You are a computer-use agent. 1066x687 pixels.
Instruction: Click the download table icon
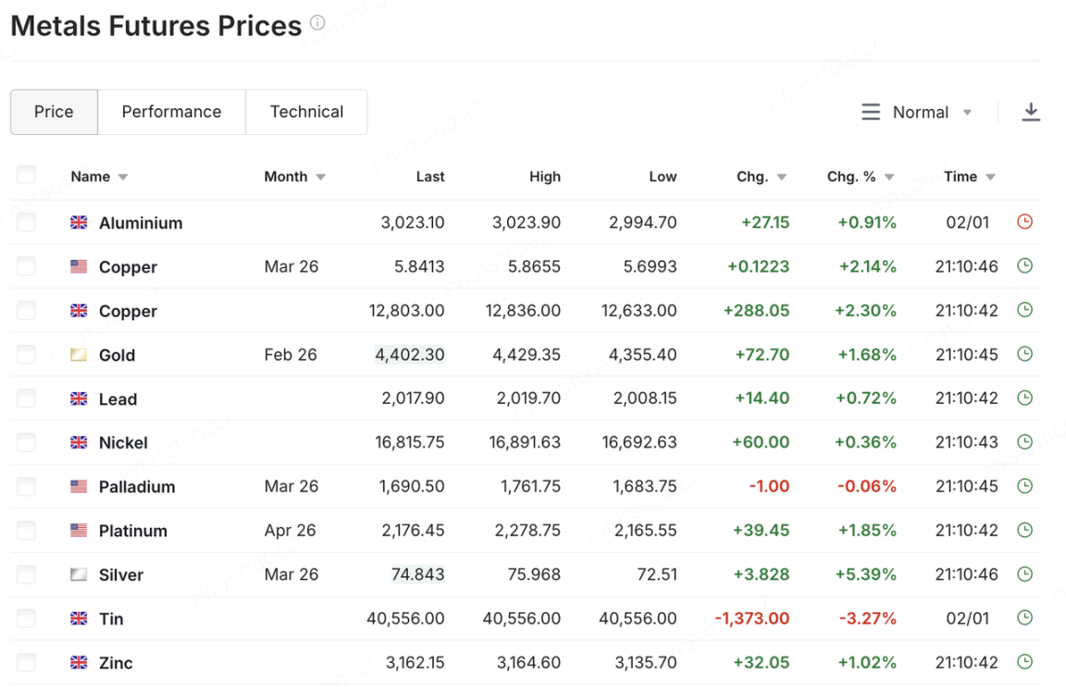(x=1031, y=112)
